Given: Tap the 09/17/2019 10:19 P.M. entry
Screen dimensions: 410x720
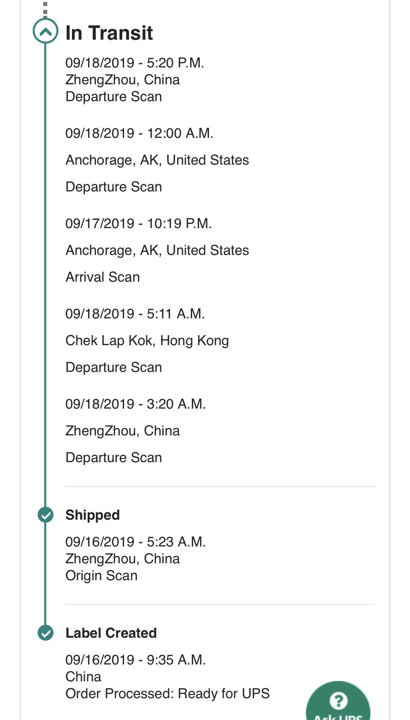Looking at the screenshot, I should coord(138,223).
